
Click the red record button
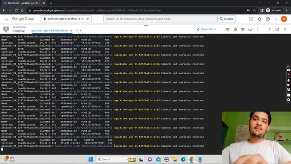click(x=288, y=75)
